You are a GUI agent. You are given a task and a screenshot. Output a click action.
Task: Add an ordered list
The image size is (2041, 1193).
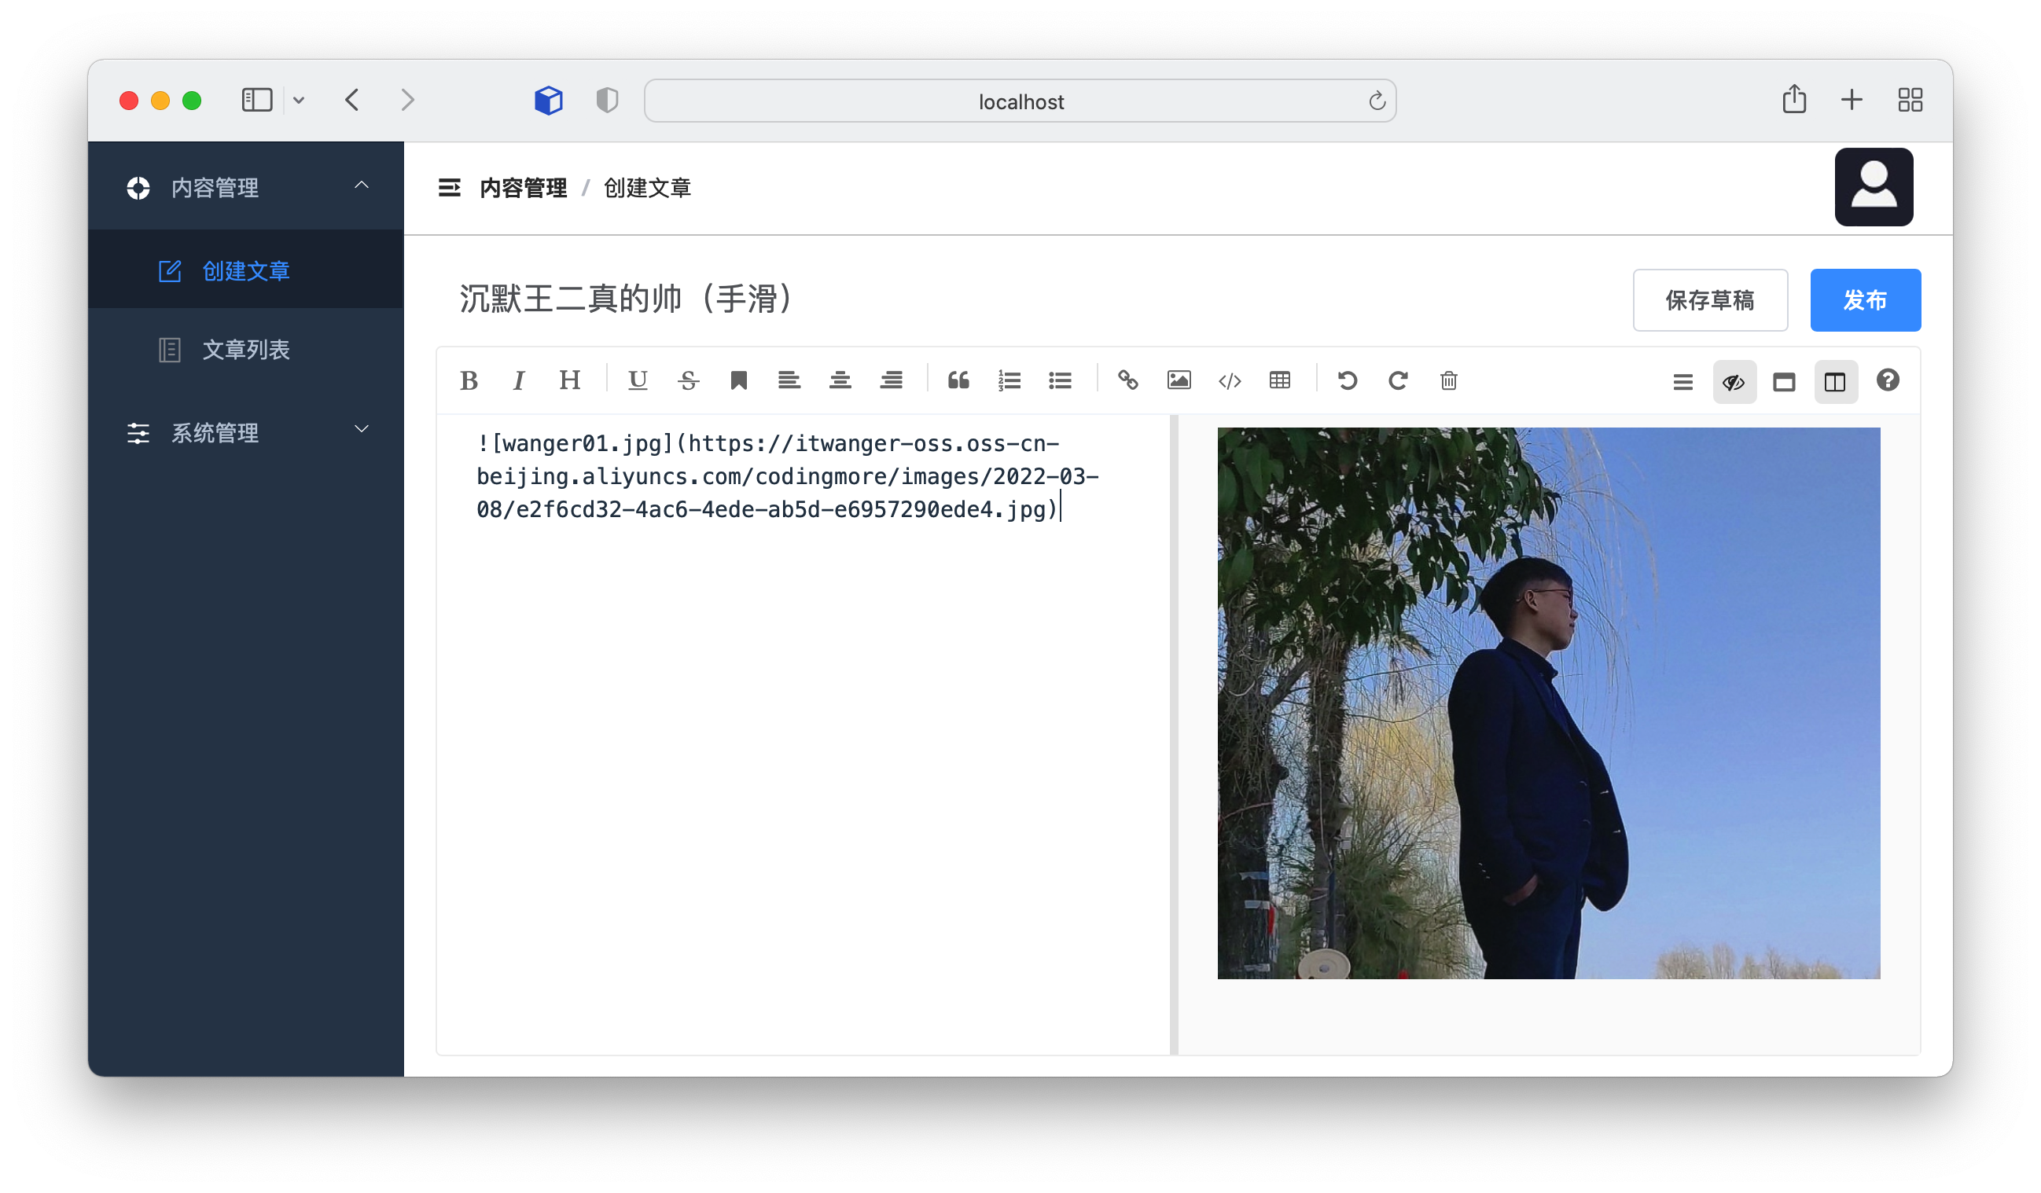[1009, 380]
